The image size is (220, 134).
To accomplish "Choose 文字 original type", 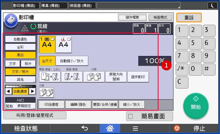I will [13, 64].
